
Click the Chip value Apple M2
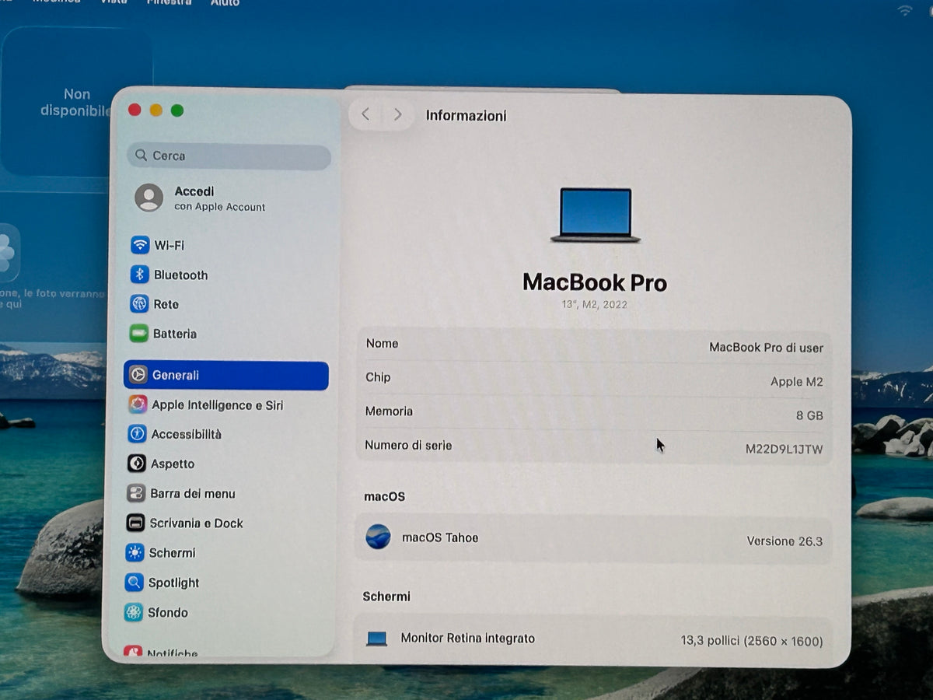coord(796,382)
